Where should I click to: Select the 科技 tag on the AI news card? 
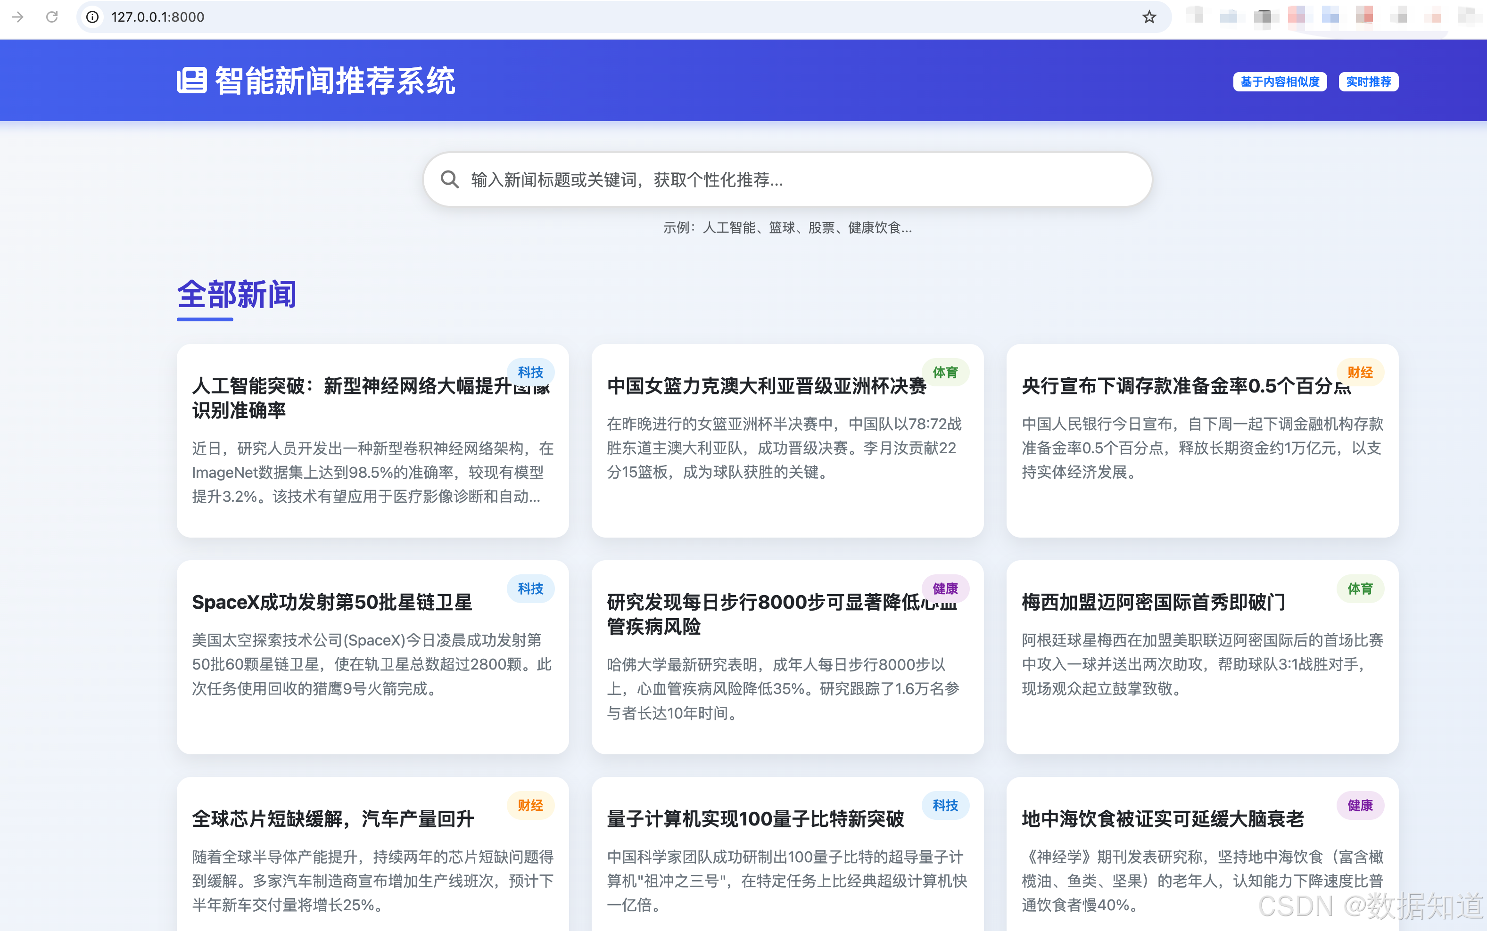pos(530,372)
